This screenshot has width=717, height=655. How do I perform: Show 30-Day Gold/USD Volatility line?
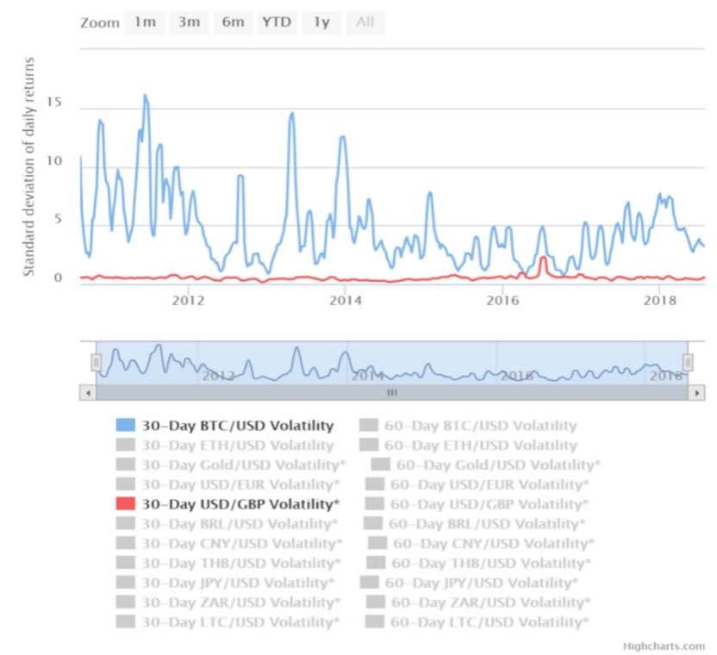tap(240, 465)
